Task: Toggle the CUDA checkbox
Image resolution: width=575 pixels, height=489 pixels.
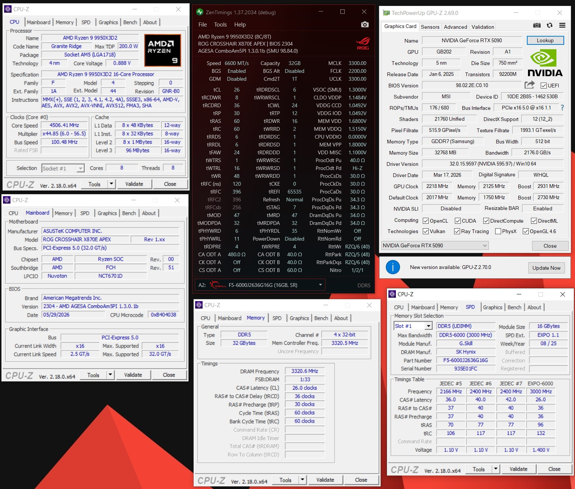Action: pyautogui.click(x=458, y=221)
